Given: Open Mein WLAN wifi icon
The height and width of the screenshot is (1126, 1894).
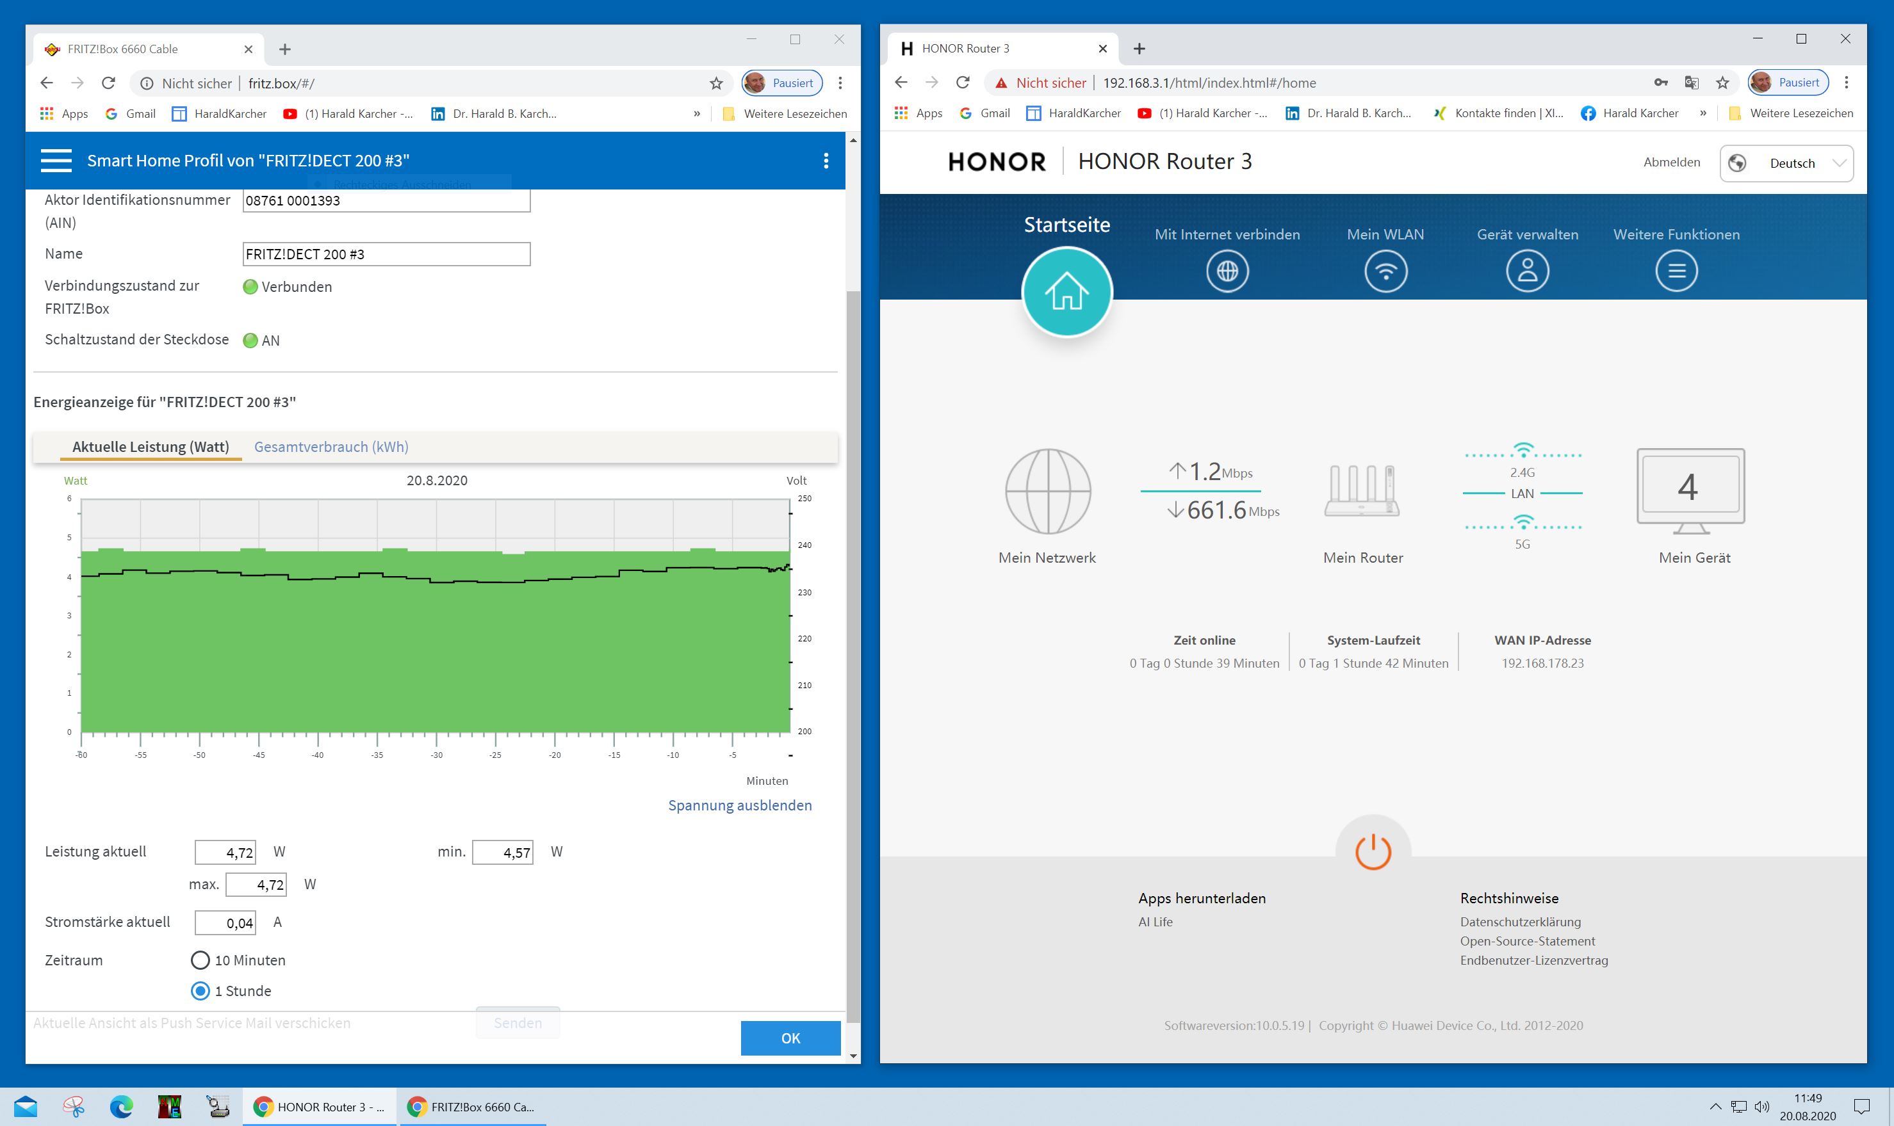Looking at the screenshot, I should pyautogui.click(x=1385, y=271).
